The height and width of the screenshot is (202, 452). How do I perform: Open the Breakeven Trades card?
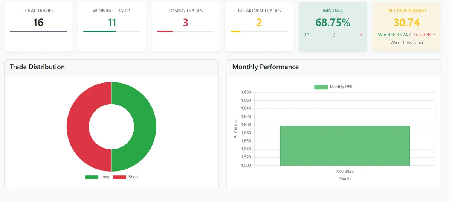[x=259, y=26]
